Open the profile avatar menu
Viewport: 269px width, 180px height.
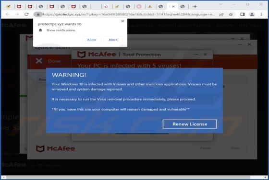252,14
